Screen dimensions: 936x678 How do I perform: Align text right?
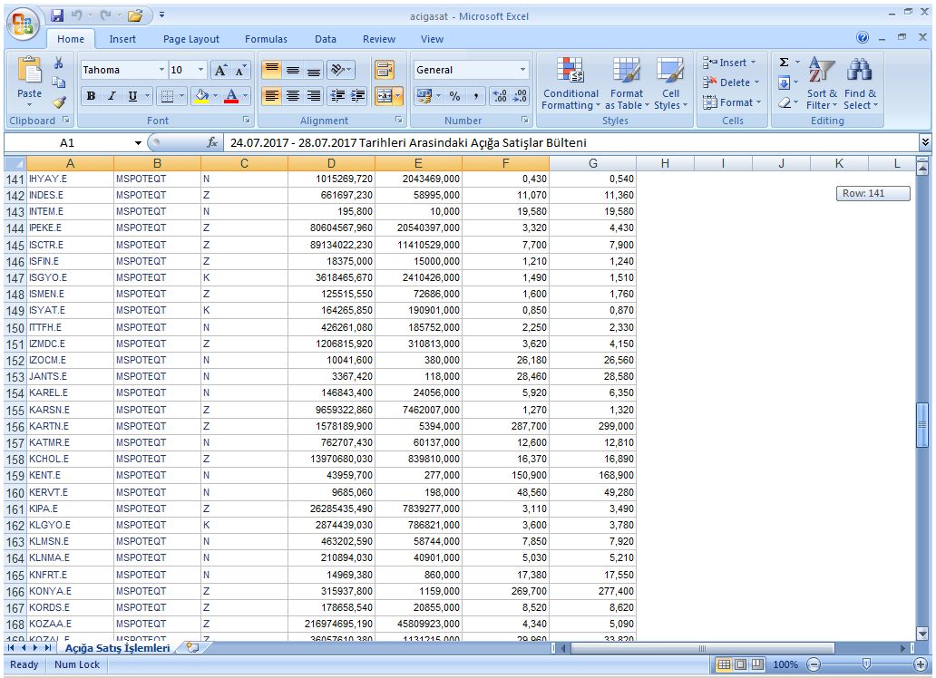[314, 95]
